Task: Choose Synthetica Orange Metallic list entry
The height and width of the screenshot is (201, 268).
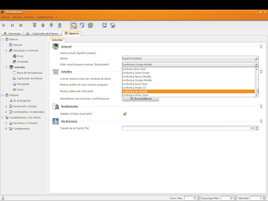Action: 188,80
